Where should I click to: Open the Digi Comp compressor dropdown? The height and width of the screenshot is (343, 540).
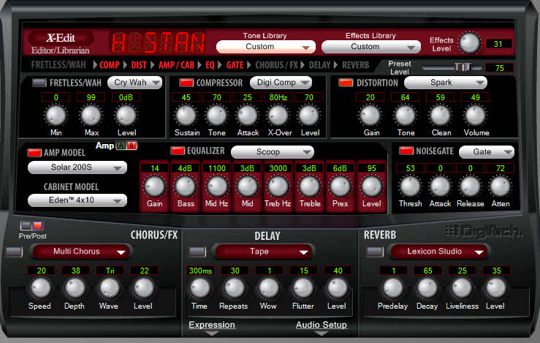[x=281, y=83]
